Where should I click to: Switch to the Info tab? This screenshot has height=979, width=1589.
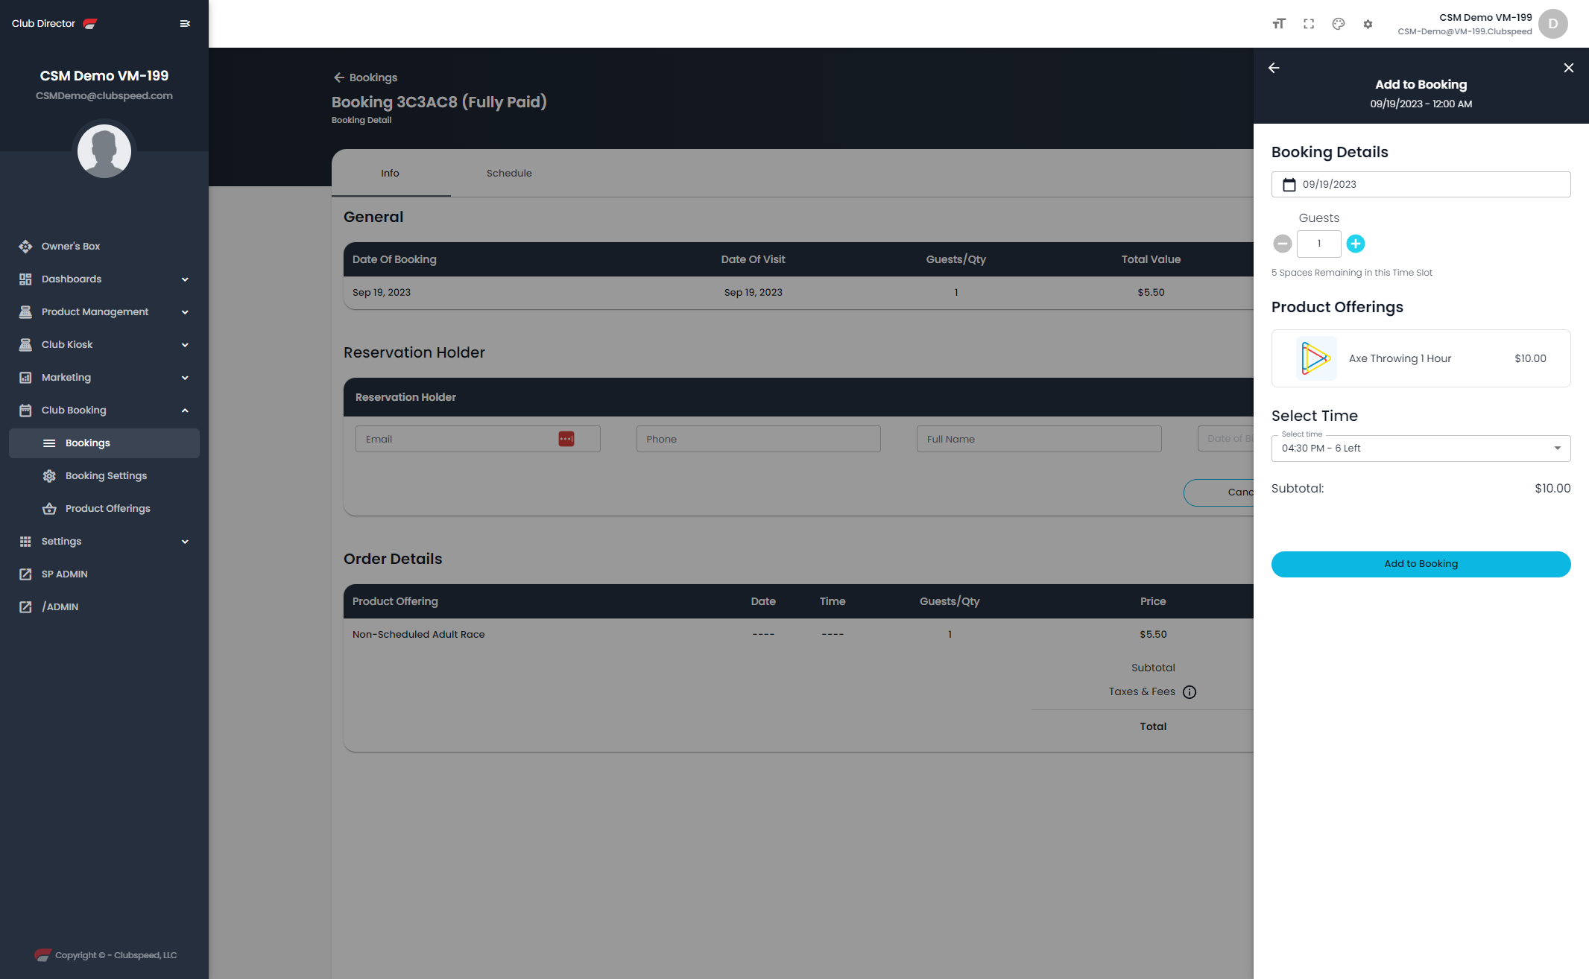pos(391,173)
